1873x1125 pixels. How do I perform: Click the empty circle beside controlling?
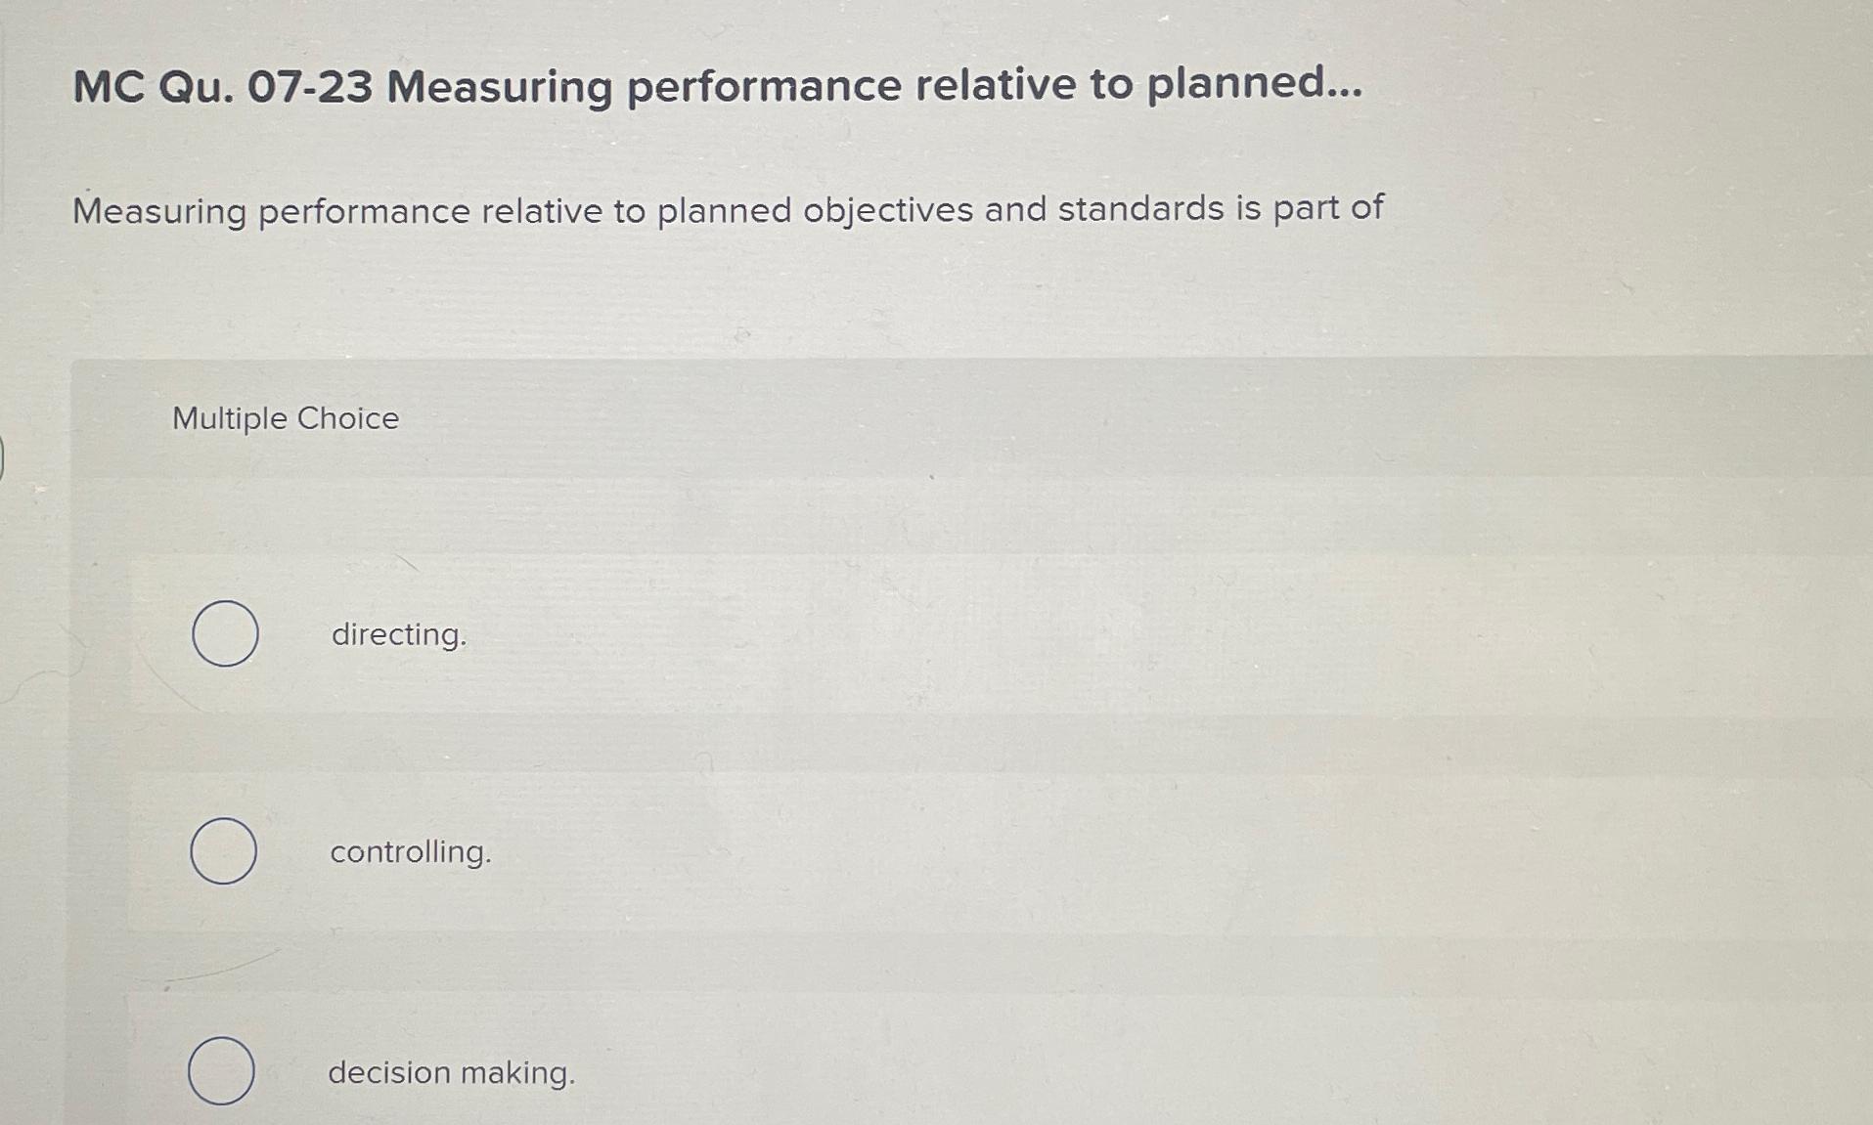pos(223,850)
